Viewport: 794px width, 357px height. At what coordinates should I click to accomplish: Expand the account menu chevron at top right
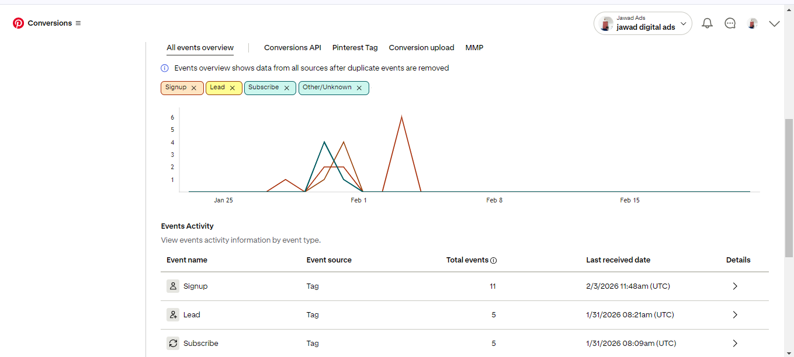(x=775, y=24)
